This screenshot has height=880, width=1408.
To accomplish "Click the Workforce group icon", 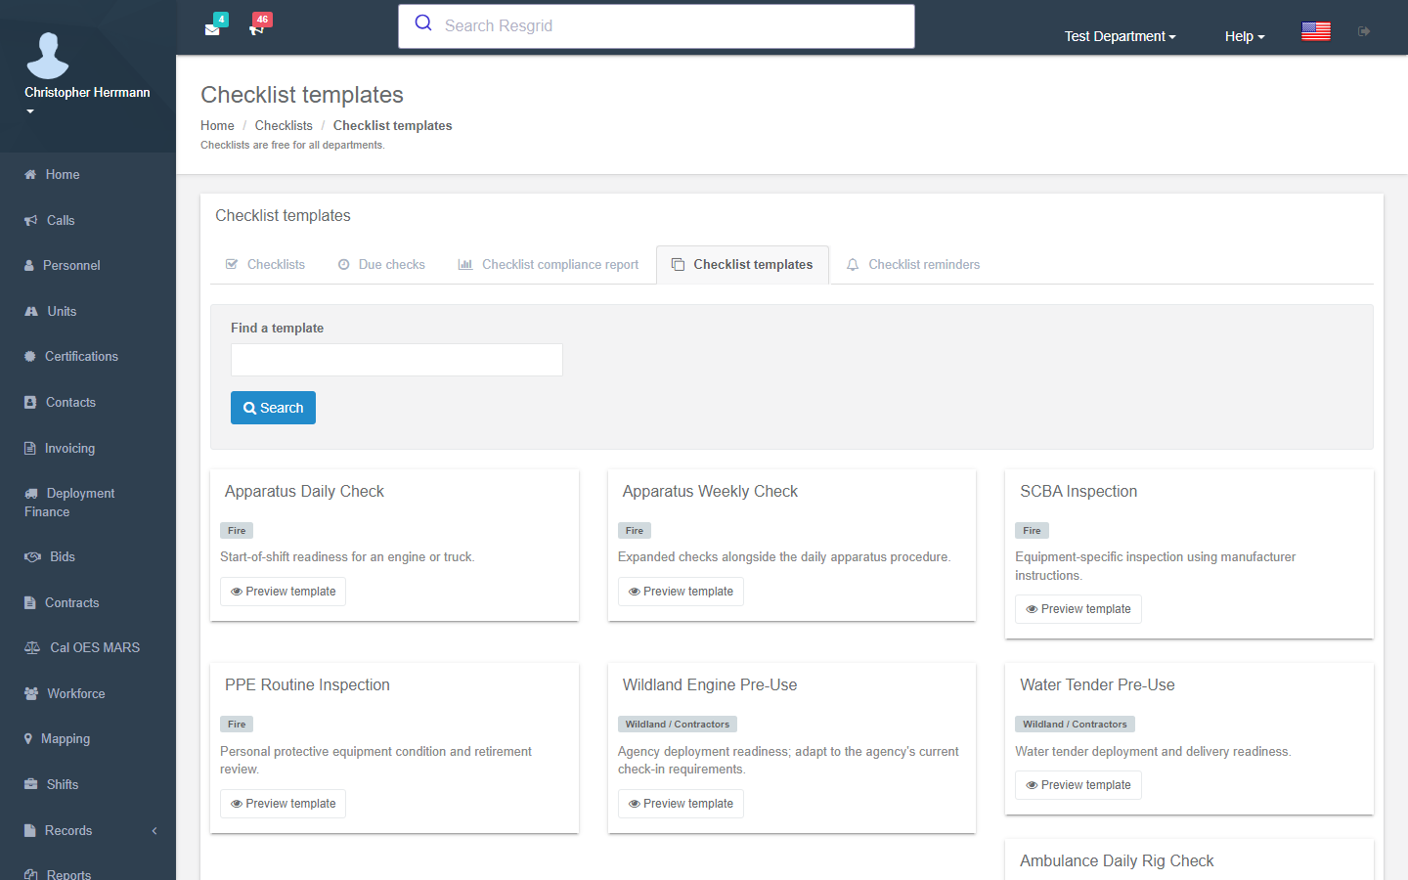I will tap(31, 694).
